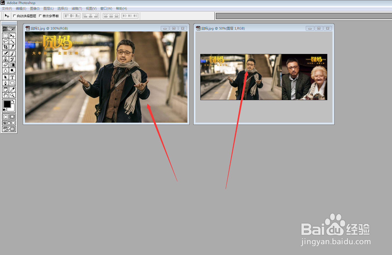Select the Path Component Selection tool
Image resolution: width=392 pixels, height=255 pixels.
tap(6, 77)
